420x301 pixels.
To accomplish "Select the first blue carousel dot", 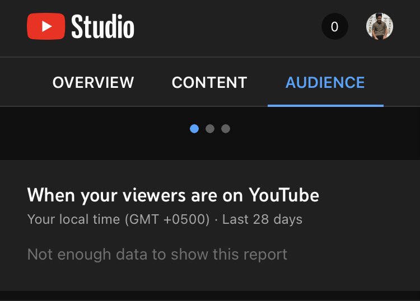I will pos(194,129).
